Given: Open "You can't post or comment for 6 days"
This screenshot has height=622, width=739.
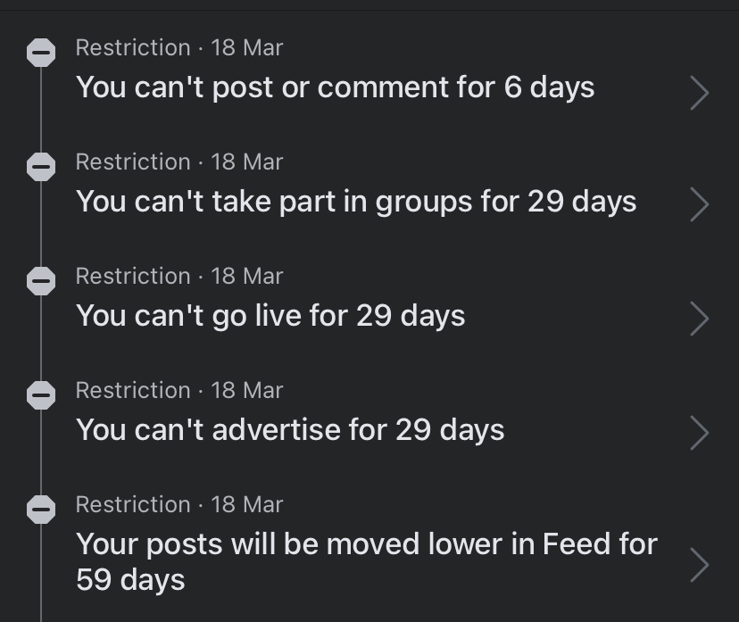Looking at the screenshot, I should tap(335, 87).
